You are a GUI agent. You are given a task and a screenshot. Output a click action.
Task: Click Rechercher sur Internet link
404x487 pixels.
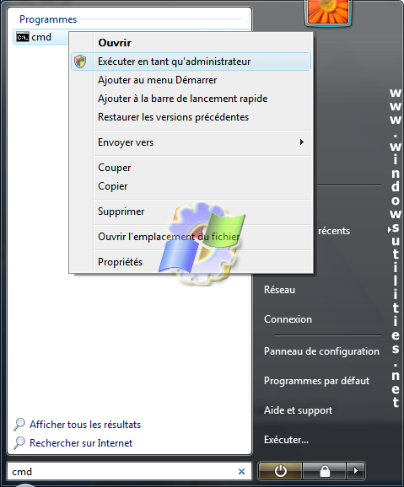pyautogui.click(x=81, y=443)
